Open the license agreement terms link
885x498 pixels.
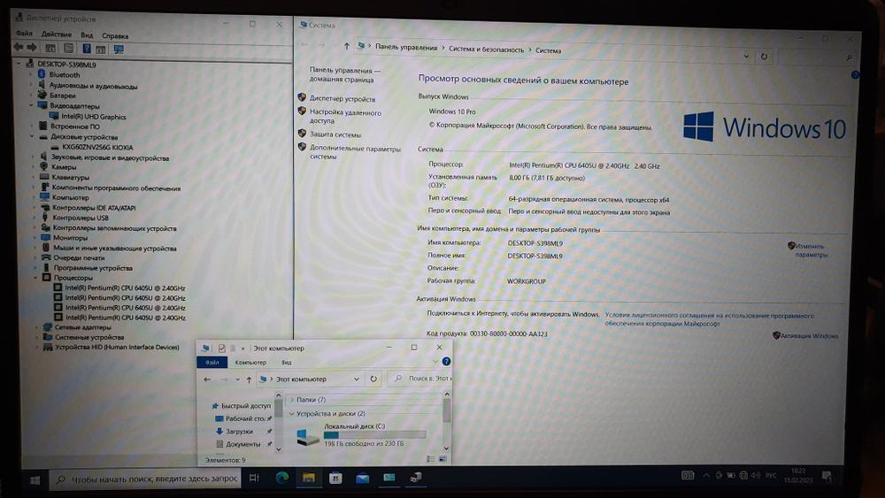[709, 320]
